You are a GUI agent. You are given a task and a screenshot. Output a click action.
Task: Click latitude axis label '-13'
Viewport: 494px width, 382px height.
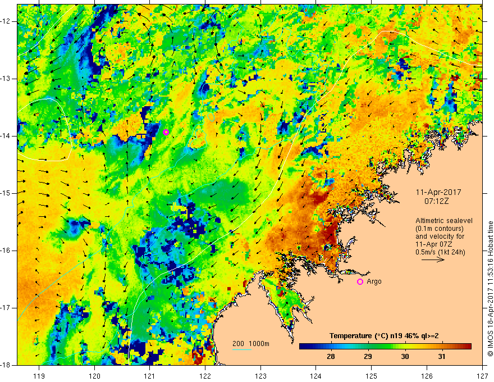coord(6,79)
